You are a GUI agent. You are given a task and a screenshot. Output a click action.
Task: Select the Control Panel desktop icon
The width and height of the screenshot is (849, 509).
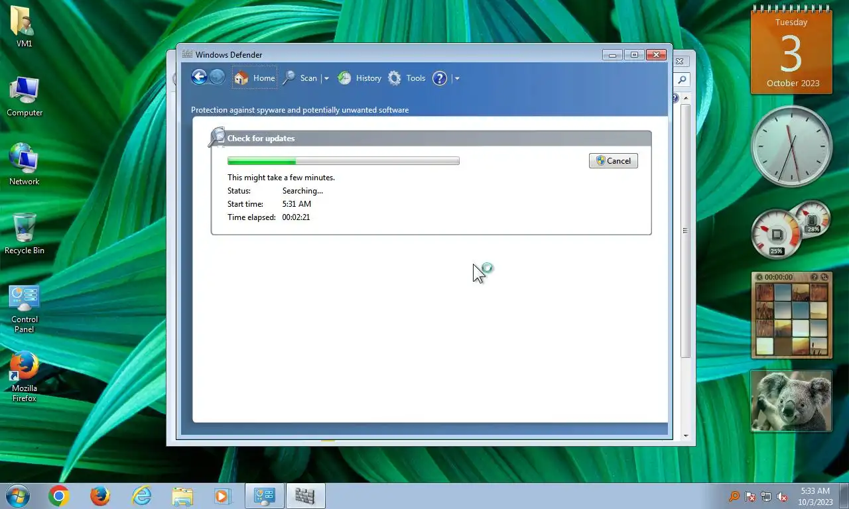click(x=25, y=309)
